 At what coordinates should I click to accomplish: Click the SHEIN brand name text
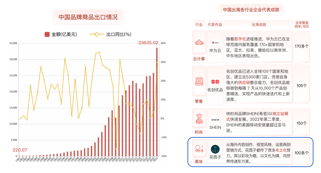pyautogui.click(x=215, y=127)
